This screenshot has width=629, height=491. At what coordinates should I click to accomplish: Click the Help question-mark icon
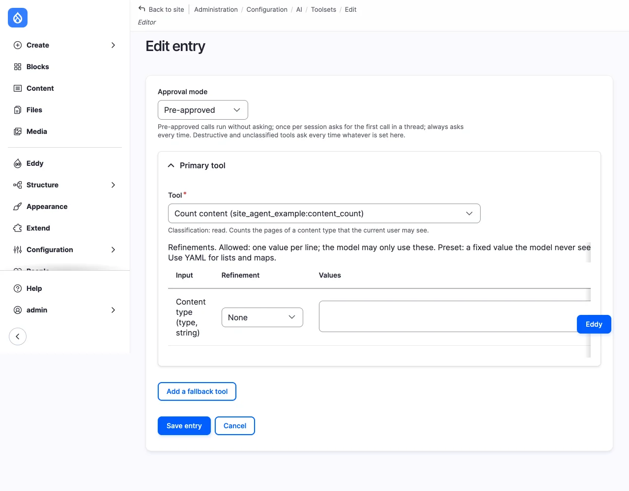click(x=18, y=288)
